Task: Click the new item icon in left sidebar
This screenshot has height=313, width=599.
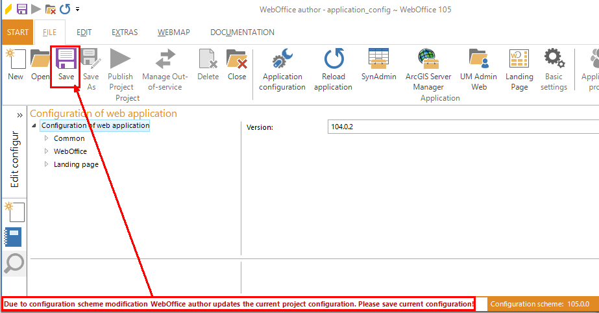Action: click(x=14, y=212)
